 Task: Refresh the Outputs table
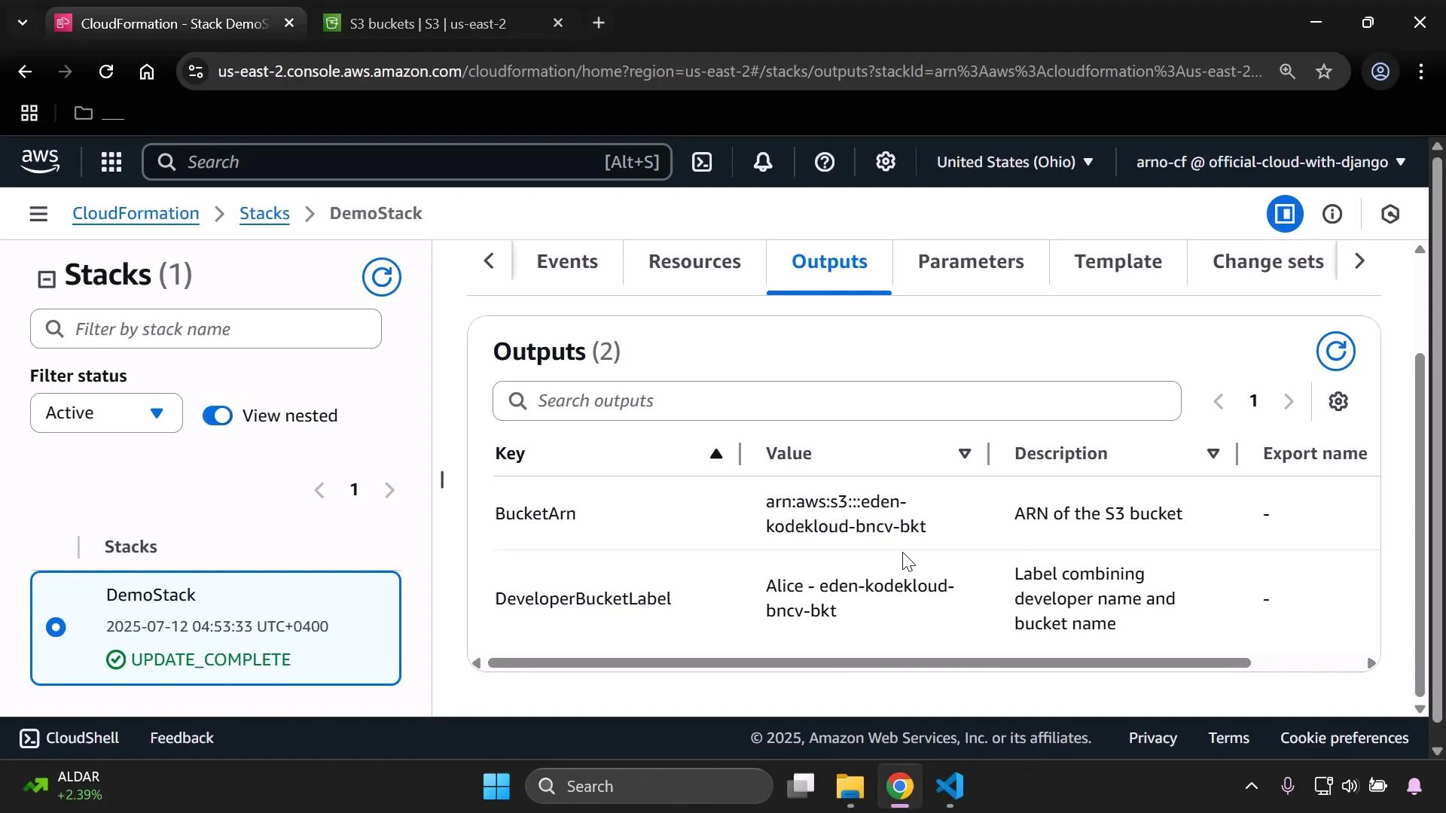click(1336, 351)
